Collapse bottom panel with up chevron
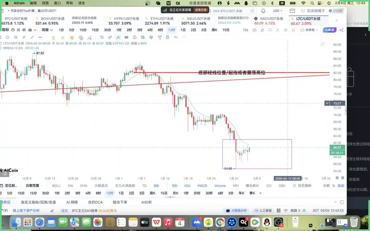Screen dimensions: 370x231 (335, 202)
